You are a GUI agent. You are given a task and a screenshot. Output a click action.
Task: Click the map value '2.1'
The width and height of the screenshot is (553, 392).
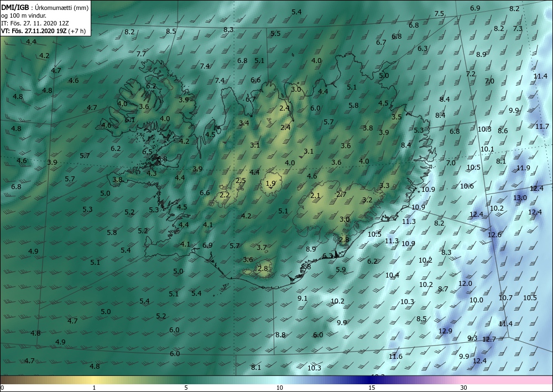[315, 196]
